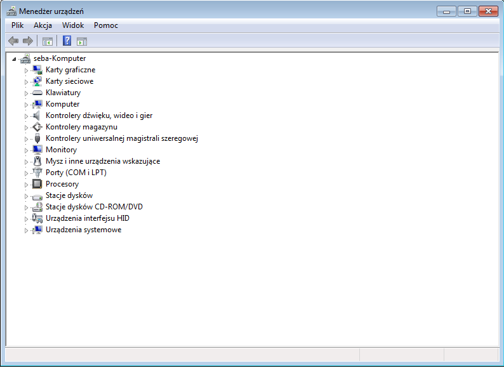Image resolution: width=504 pixels, height=368 pixels.
Task: Close the Menedżer urządzeń window
Action: pyautogui.click(x=488, y=11)
